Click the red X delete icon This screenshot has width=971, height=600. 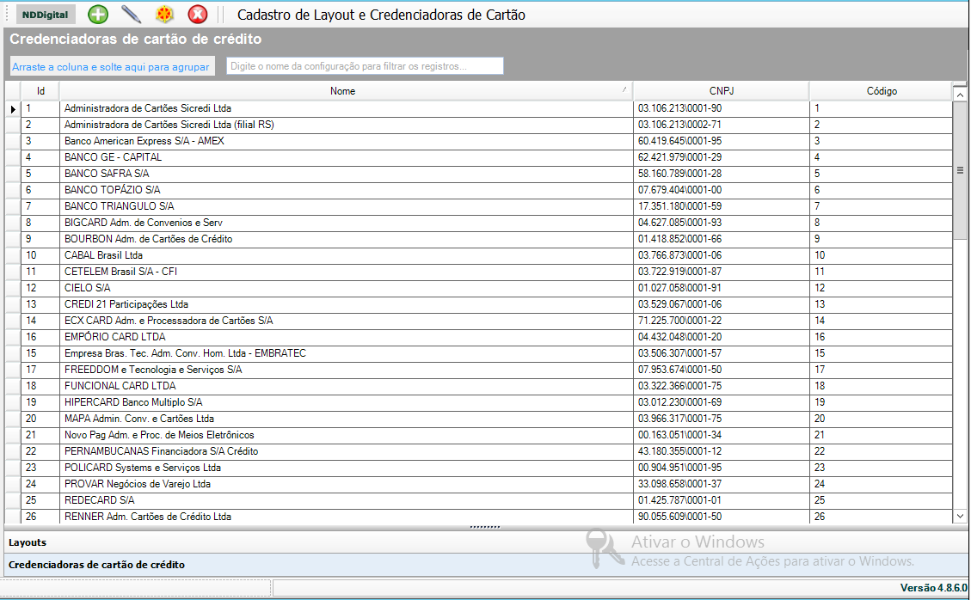tap(198, 15)
